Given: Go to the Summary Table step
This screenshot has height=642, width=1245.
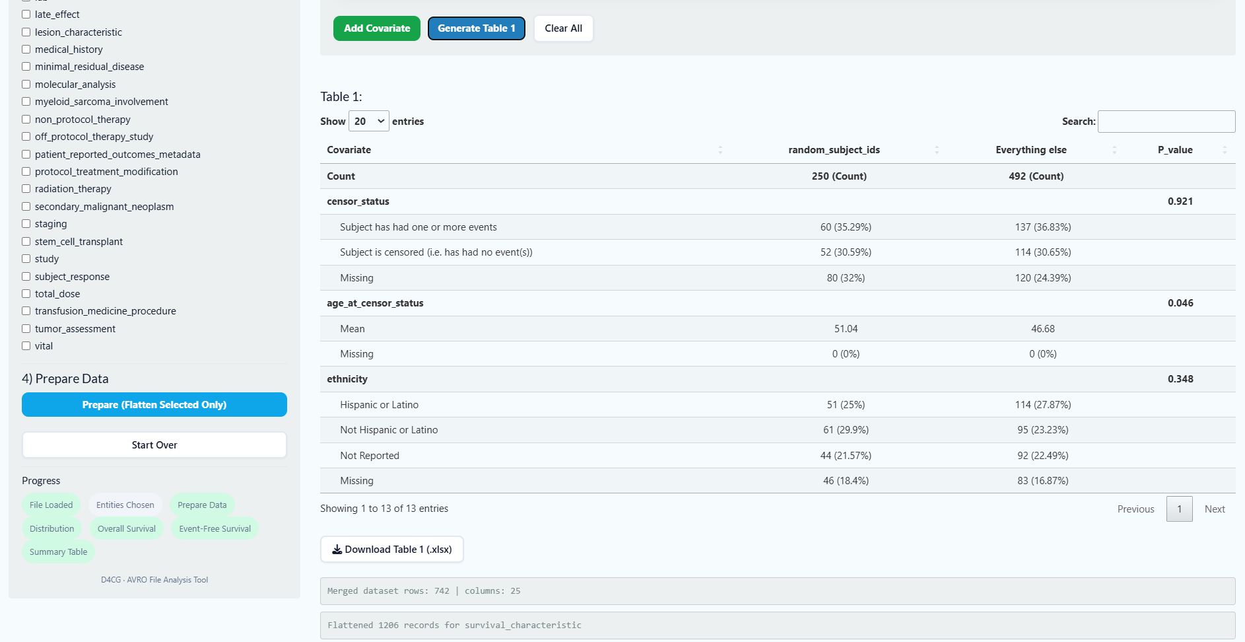Looking at the screenshot, I should click(x=58, y=552).
